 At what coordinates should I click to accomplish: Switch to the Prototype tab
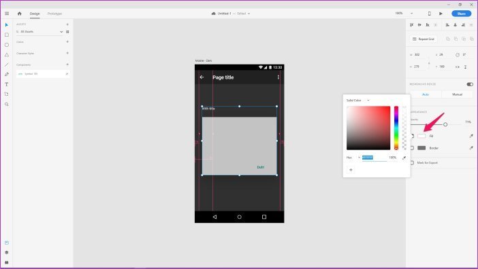[54, 14]
